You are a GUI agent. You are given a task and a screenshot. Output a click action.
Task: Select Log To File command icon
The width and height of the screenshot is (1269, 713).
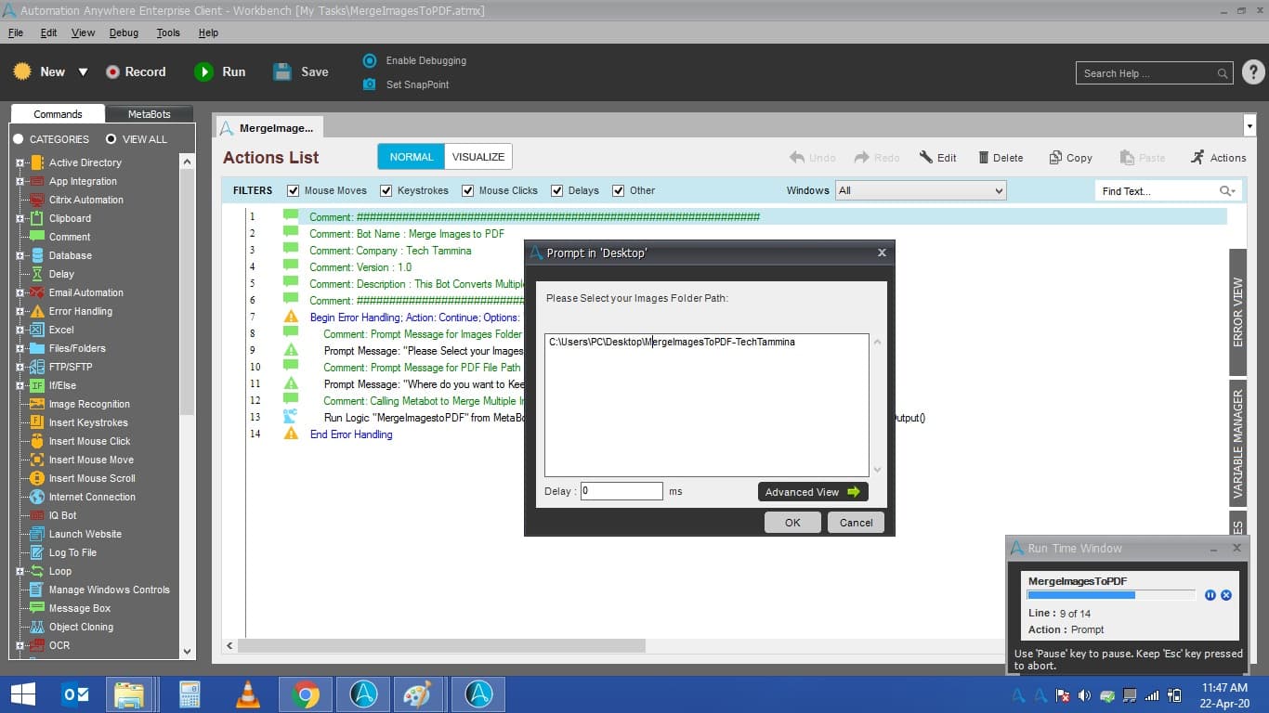point(37,552)
